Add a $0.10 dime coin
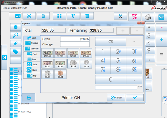The width and height of the screenshot is (167, 118). [86, 64]
